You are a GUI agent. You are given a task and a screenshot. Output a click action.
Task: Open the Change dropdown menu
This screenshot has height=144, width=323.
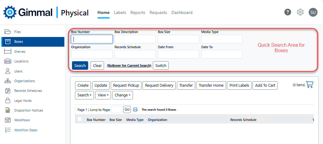pos(123,95)
